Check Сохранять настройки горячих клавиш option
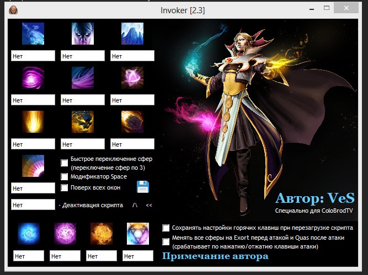This screenshot has height=275, width=368. click(x=166, y=228)
